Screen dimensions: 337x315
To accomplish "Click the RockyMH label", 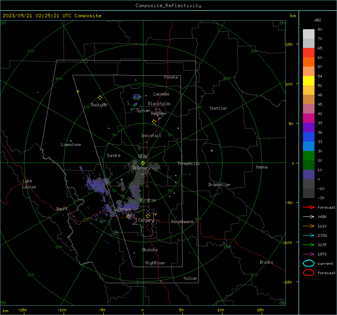I will (99, 105).
